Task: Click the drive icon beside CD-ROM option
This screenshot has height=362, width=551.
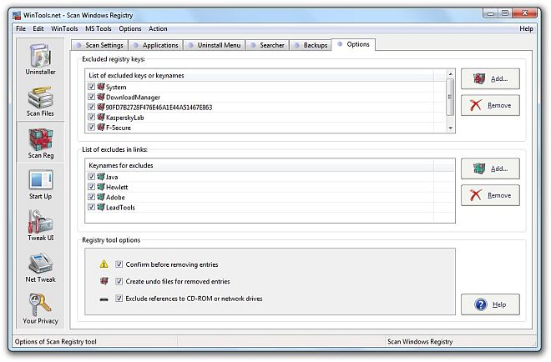Action: coord(104,299)
